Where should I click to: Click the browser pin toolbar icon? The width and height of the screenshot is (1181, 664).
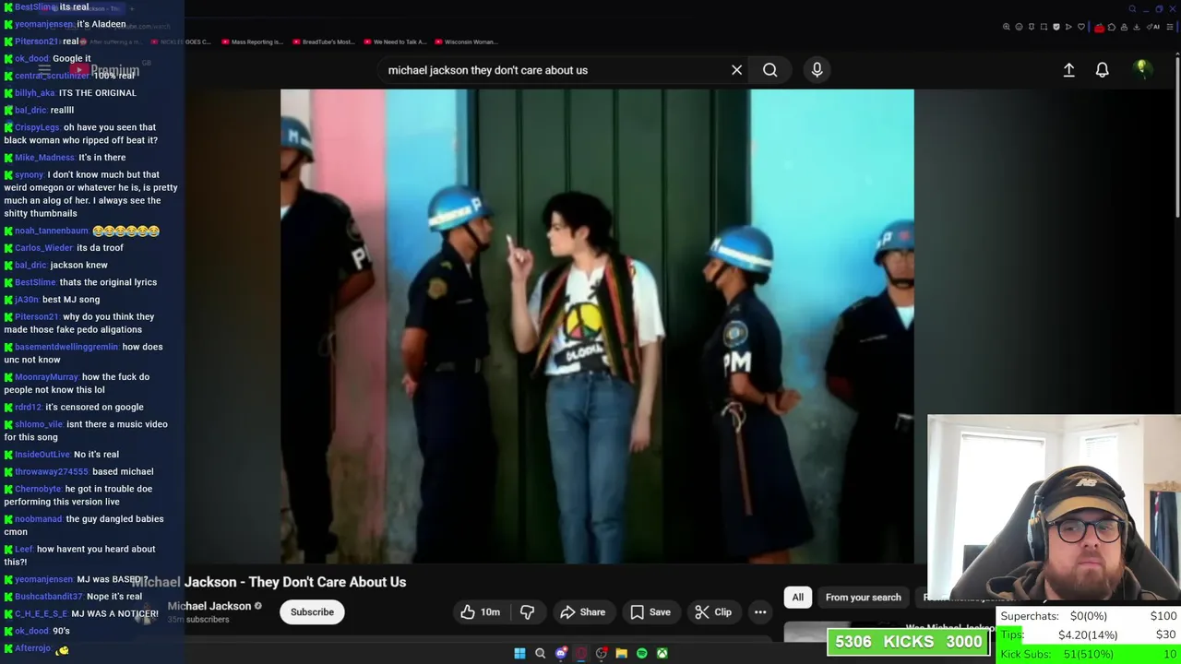coord(1032,27)
